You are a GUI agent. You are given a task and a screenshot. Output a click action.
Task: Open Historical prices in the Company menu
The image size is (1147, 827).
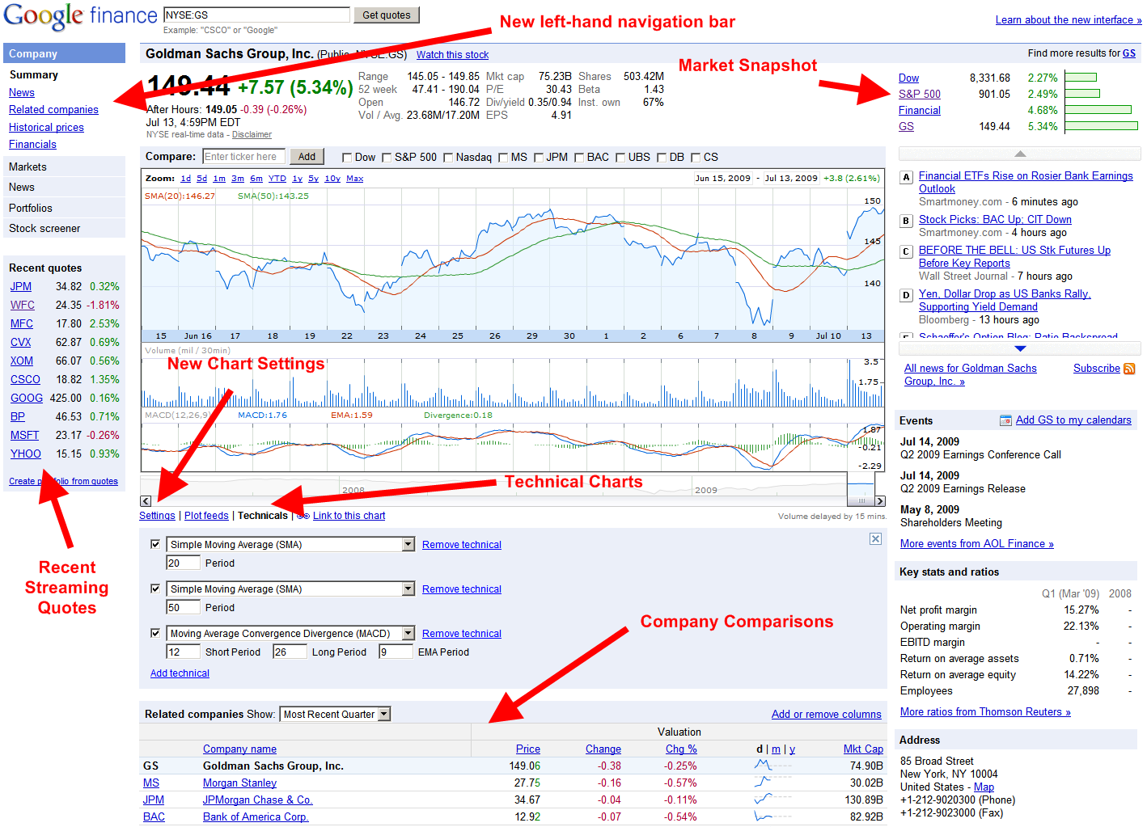[46, 127]
